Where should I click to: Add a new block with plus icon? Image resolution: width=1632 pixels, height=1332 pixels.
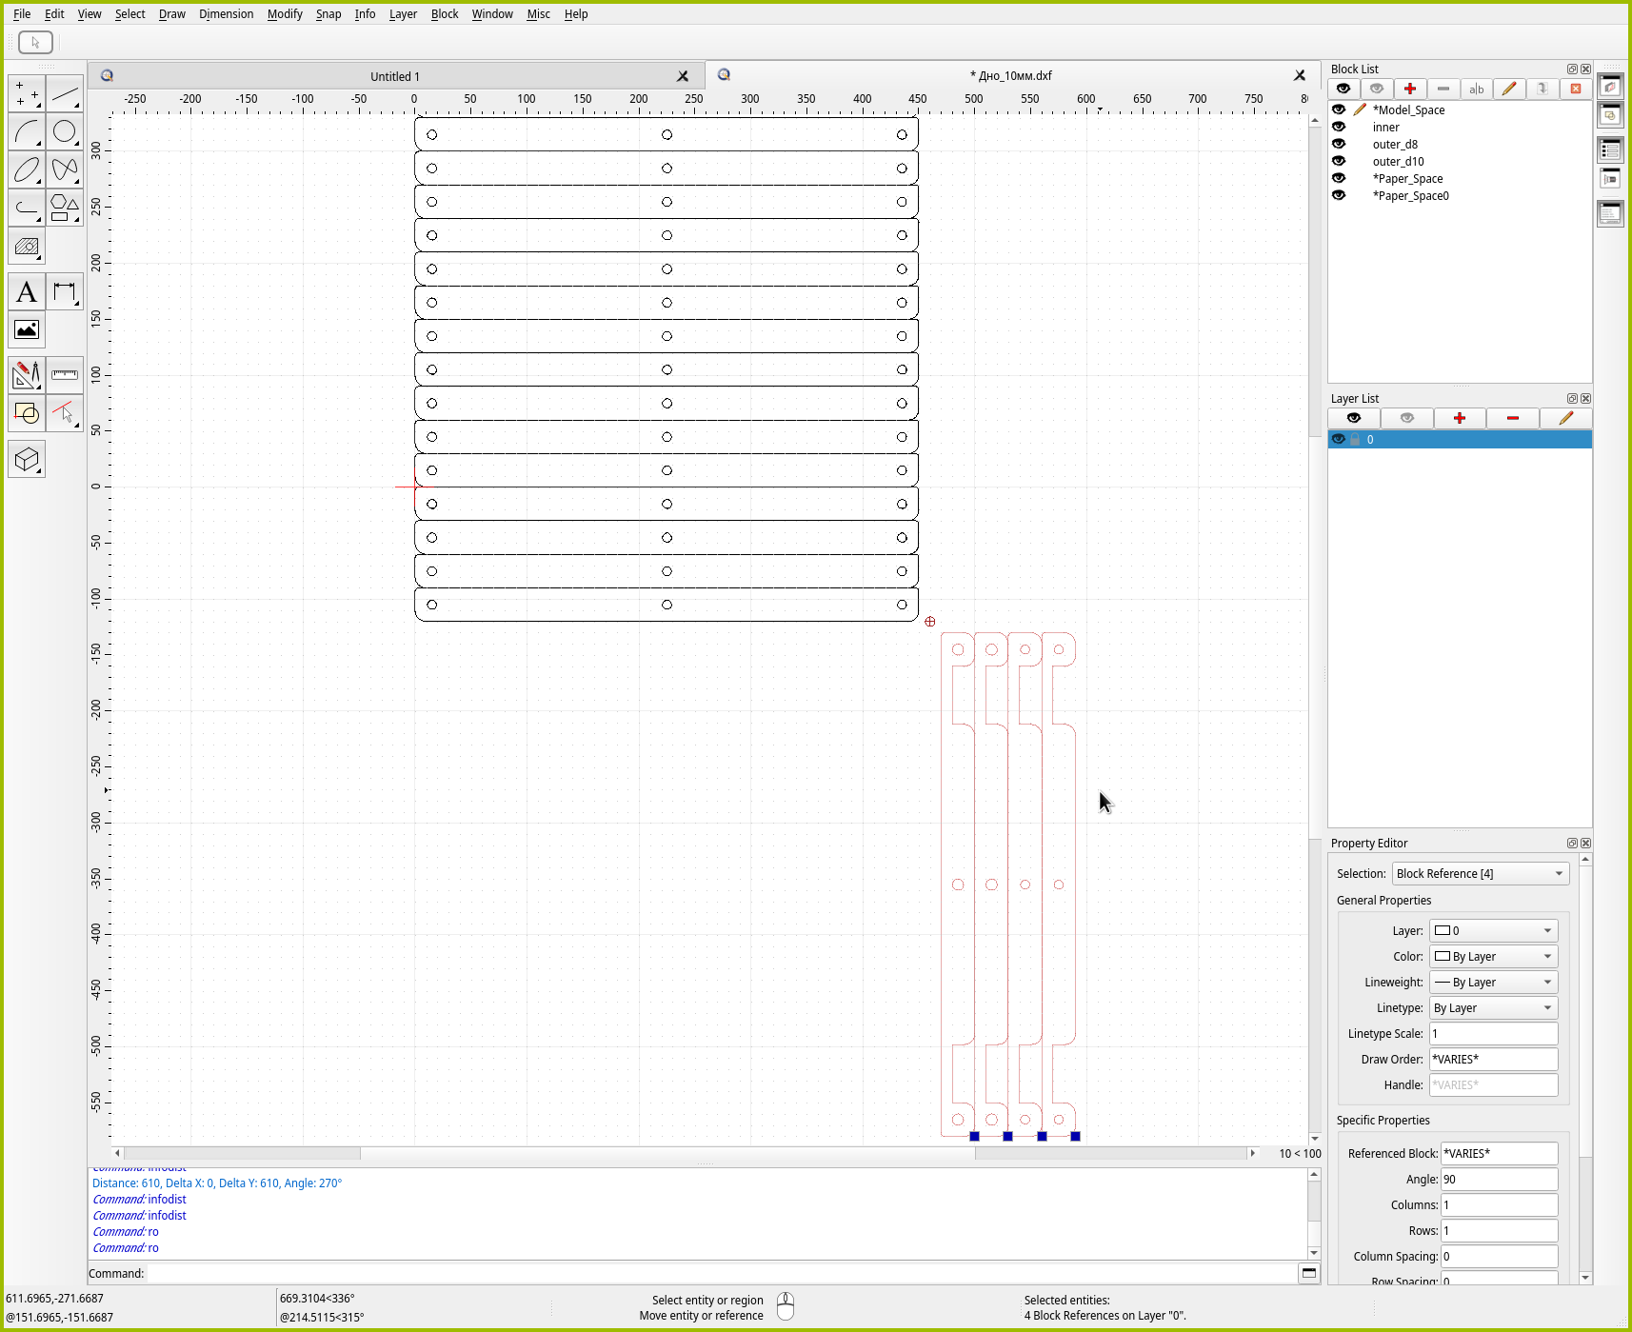pos(1409,89)
